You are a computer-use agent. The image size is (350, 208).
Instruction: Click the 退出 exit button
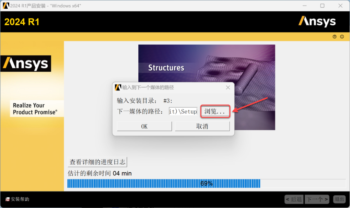coord(340,199)
